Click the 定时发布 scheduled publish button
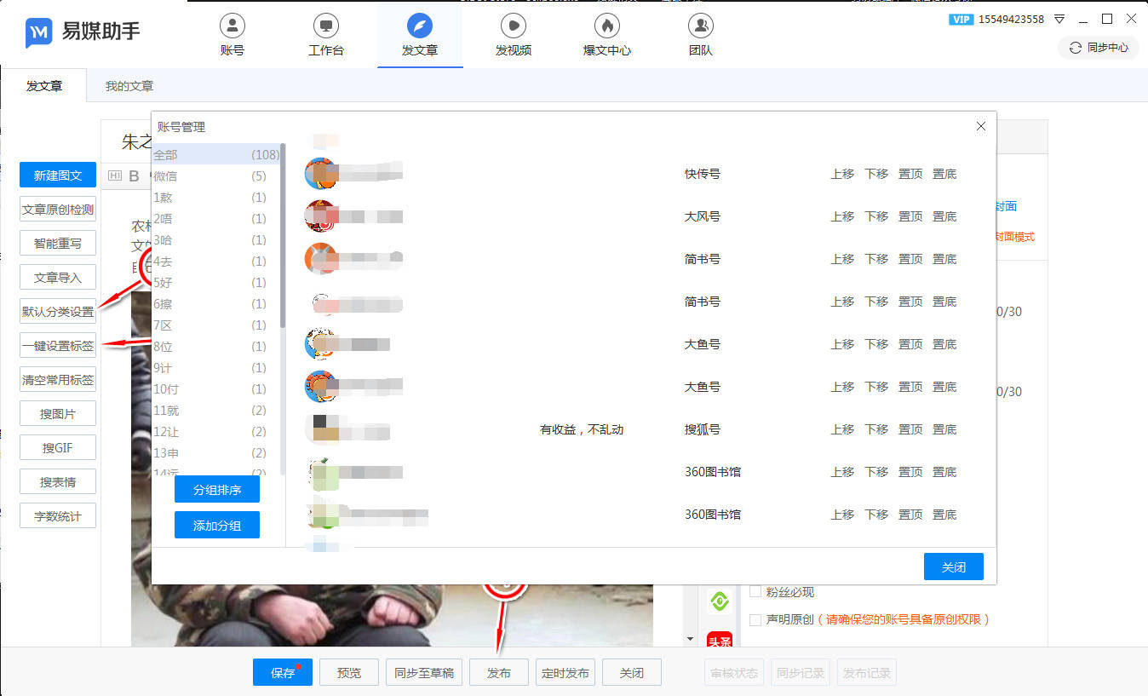The width and height of the screenshot is (1148, 696). [565, 672]
